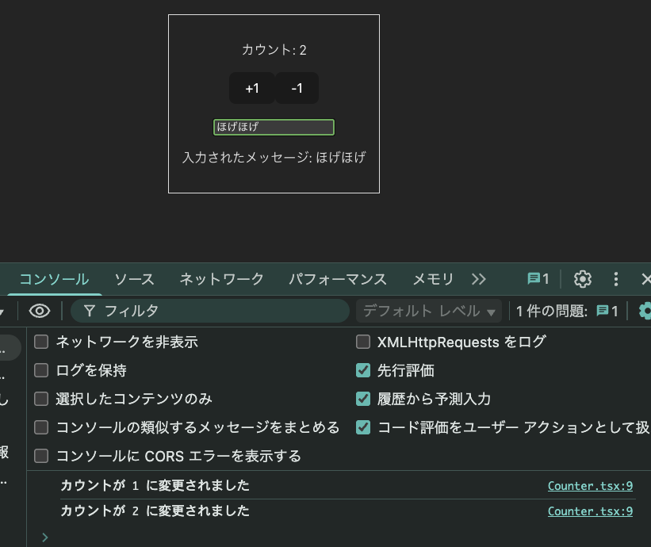Uncheck 履歴から予測入力 option
This screenshot has width=651, height=547.
363,399
